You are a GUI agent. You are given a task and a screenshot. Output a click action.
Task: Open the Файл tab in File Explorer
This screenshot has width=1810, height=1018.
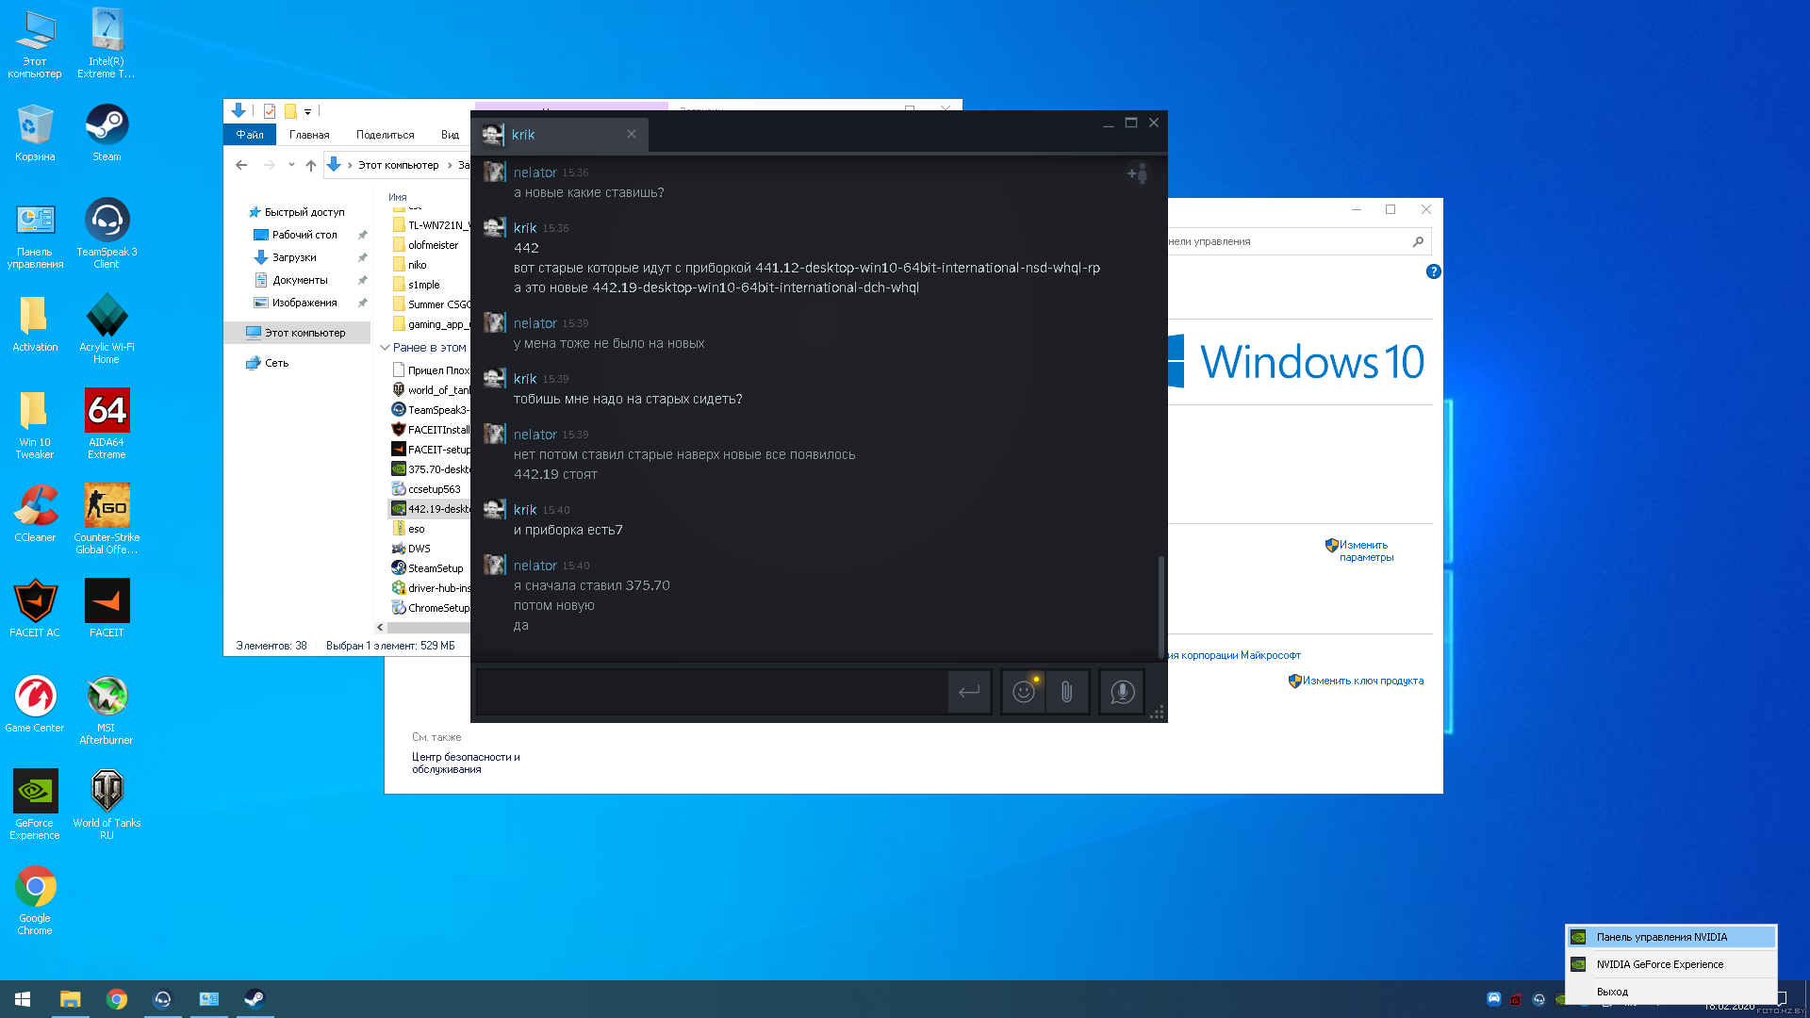coord(250,135)
